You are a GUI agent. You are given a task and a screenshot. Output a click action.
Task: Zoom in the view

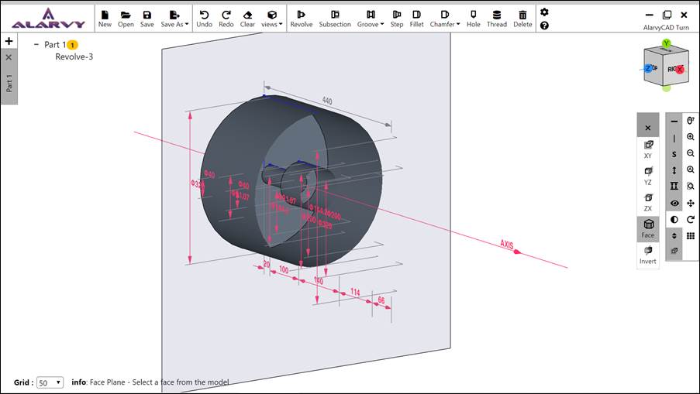pos(691,137)
